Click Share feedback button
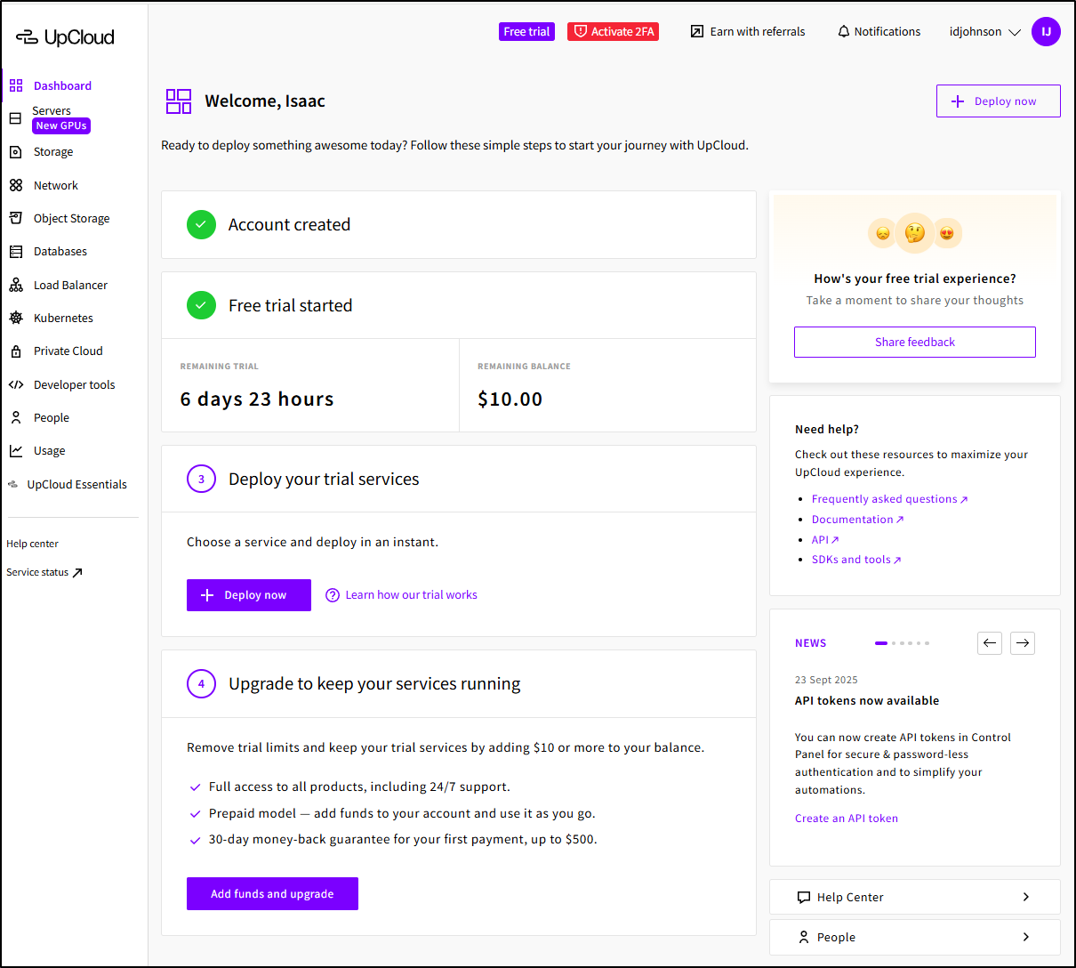Image resolution: width=1076 pixels, height=968 pixels. pos(914,343)
